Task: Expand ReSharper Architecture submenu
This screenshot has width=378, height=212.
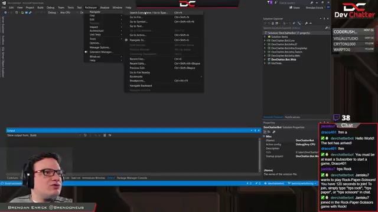Action: click(104, 31)
